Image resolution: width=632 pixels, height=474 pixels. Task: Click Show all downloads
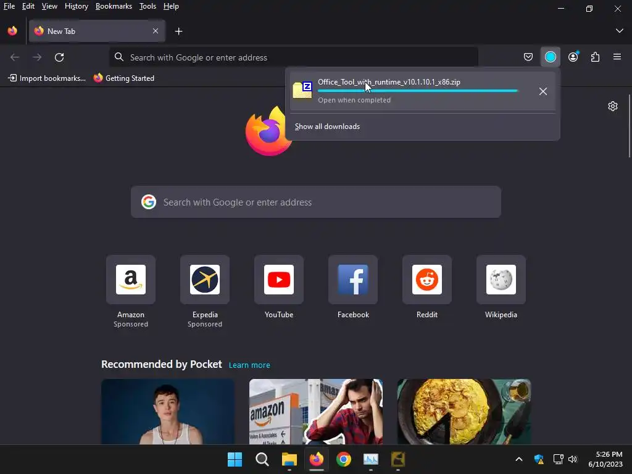(x=327, y=127)
